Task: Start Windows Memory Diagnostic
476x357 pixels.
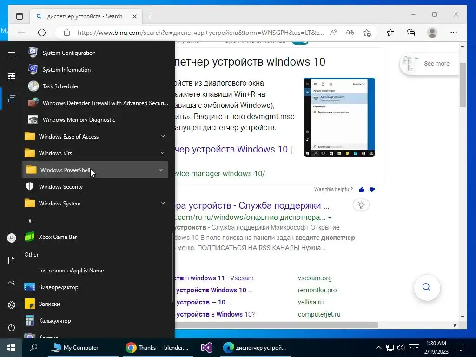Action: (95, 119)
